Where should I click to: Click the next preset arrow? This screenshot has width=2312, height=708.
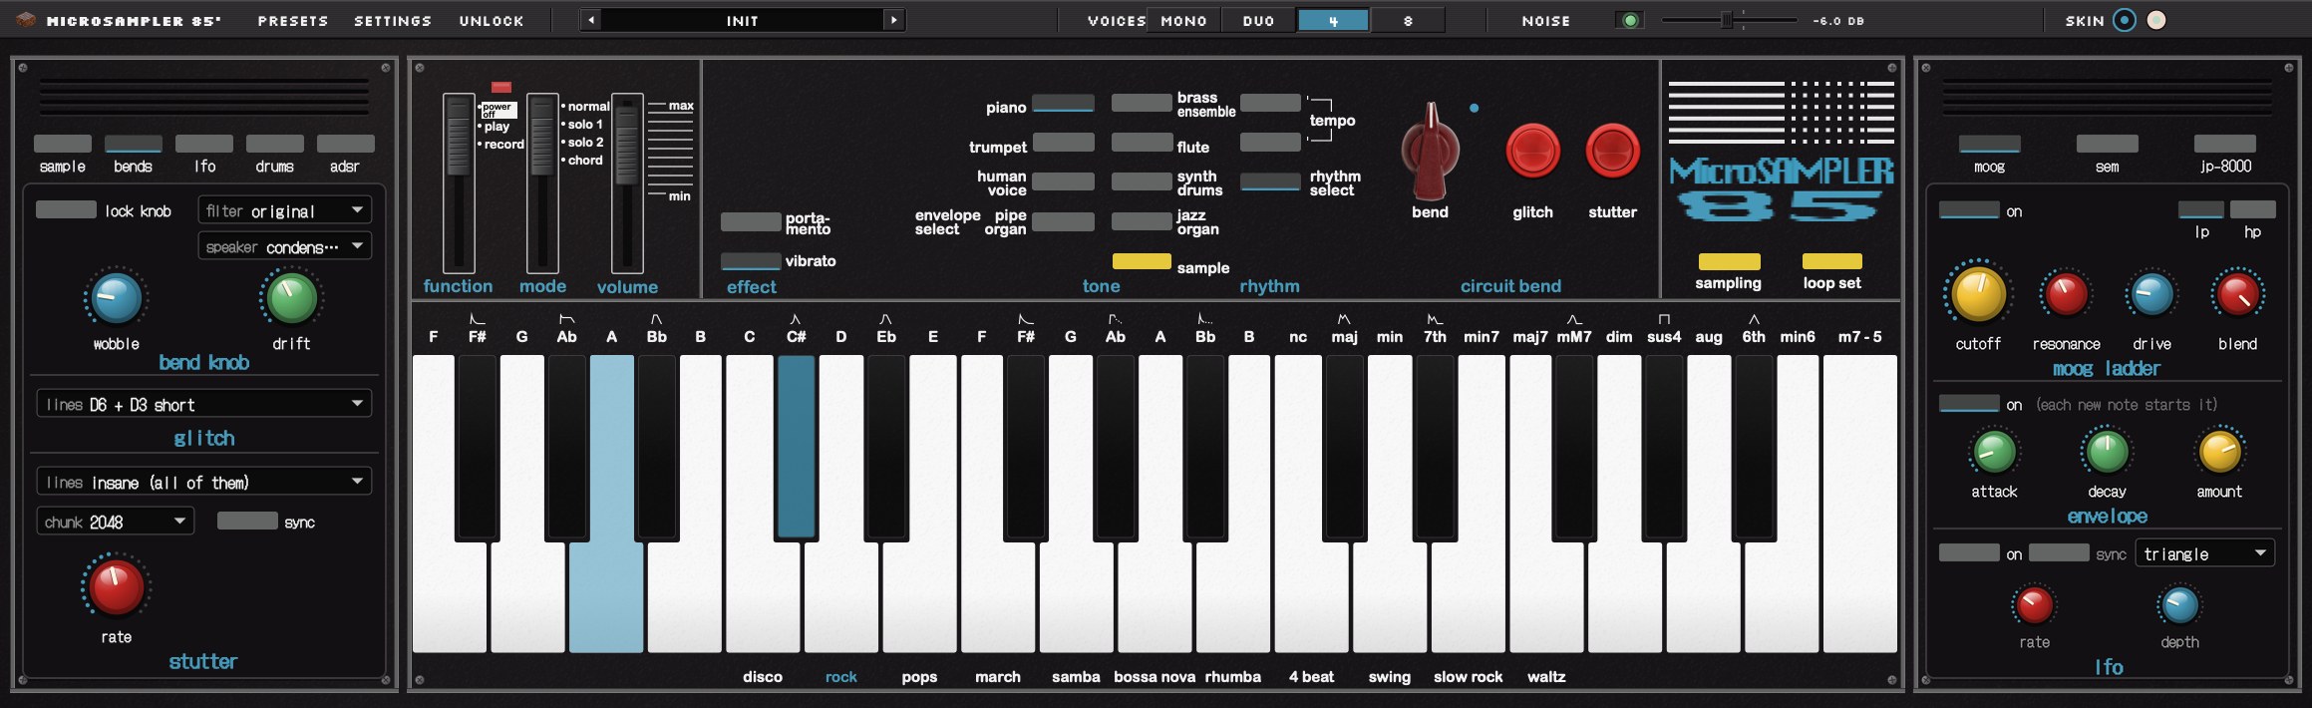893,20
